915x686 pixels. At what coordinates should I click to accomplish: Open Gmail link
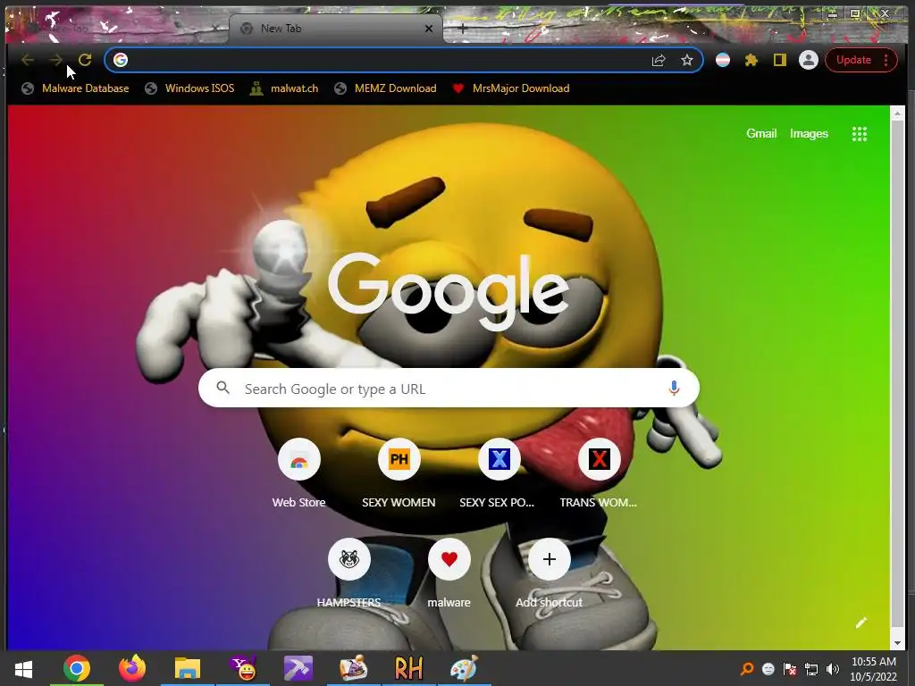pyautogui.click(x=761, y=134)
